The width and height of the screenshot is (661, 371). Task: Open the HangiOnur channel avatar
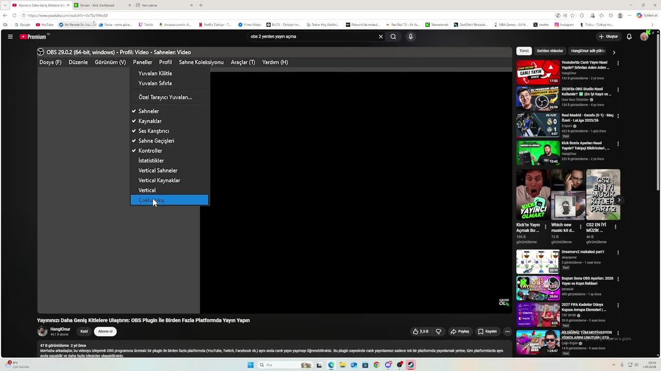pyautogui.click(x=42, y=331)
